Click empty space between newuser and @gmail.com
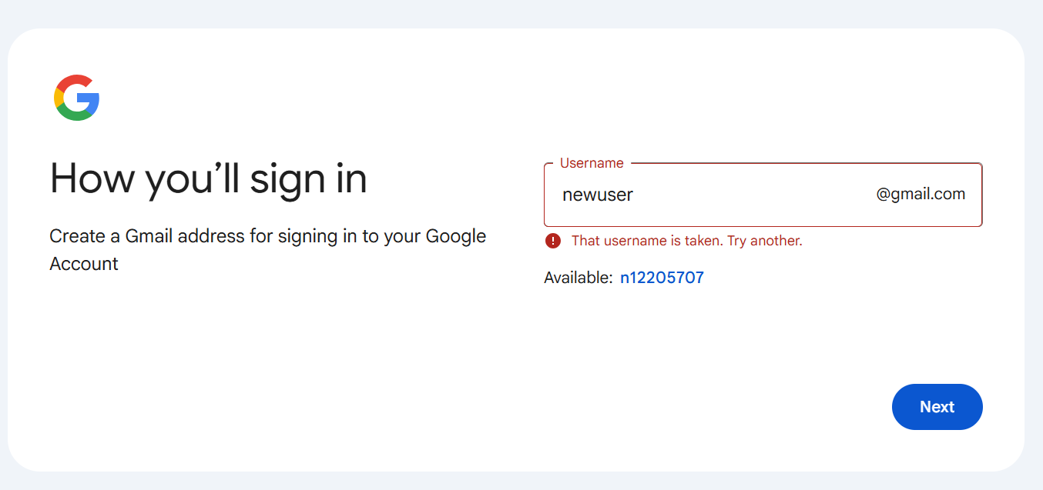This screenshot has width=1043, height=490. coord(755,195)
